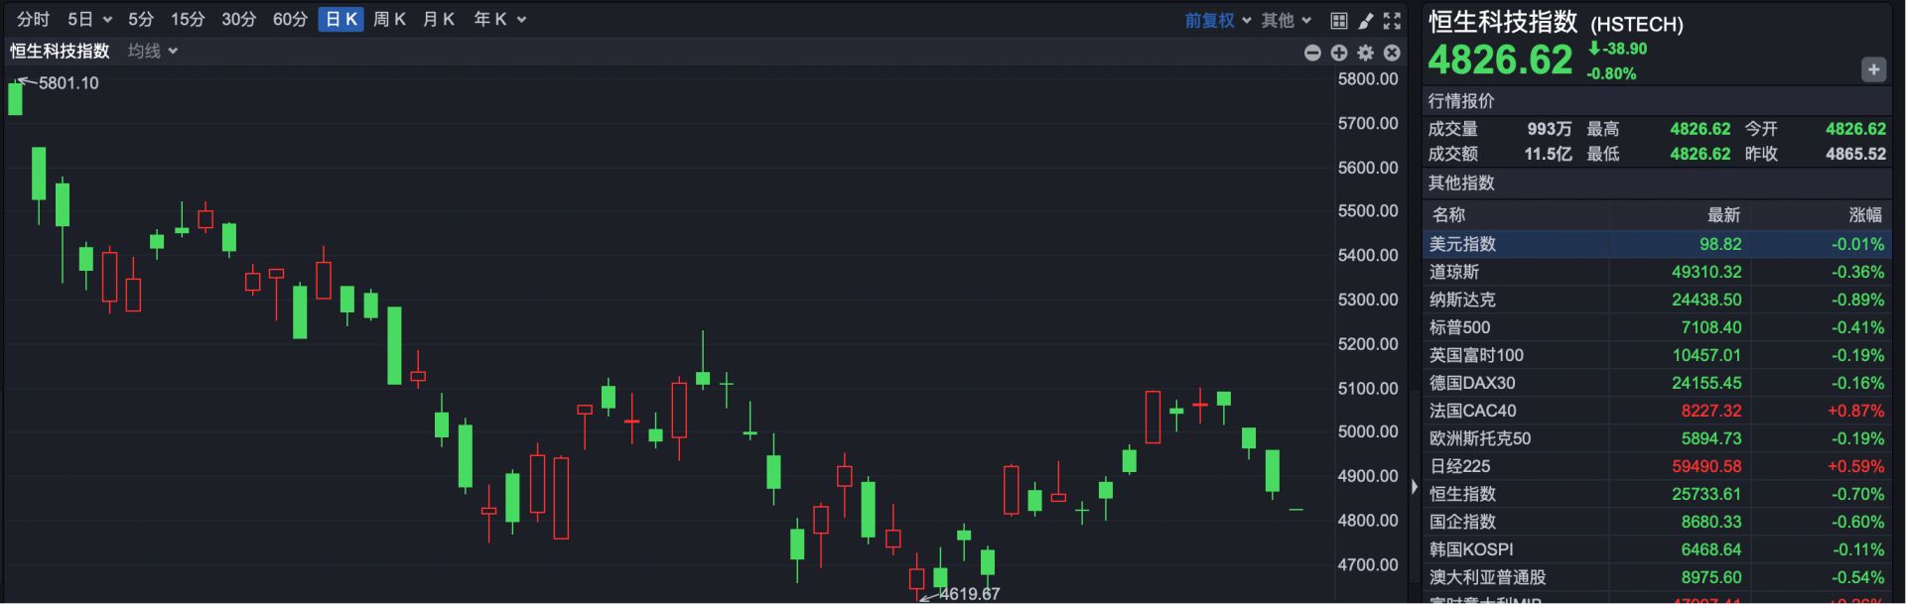The image size is (1906, 604).
Task: Open the 前复权 adjustment dropdown
Action: pyautogui.click(x=1217, y=20)
